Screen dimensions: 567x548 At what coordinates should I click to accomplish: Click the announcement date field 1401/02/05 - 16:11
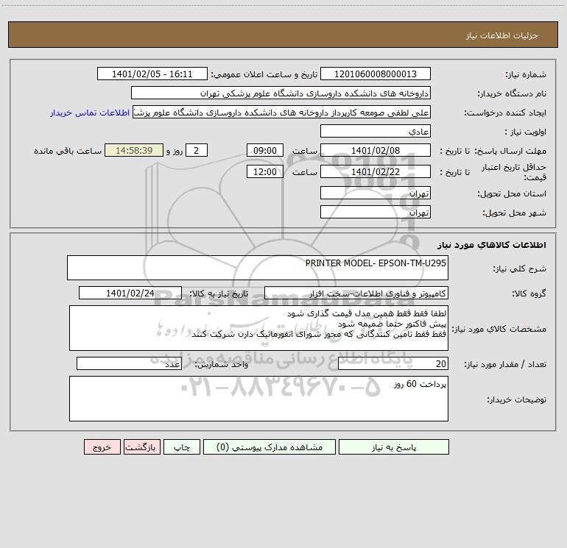pyautogui.click(x=152, y=74)
